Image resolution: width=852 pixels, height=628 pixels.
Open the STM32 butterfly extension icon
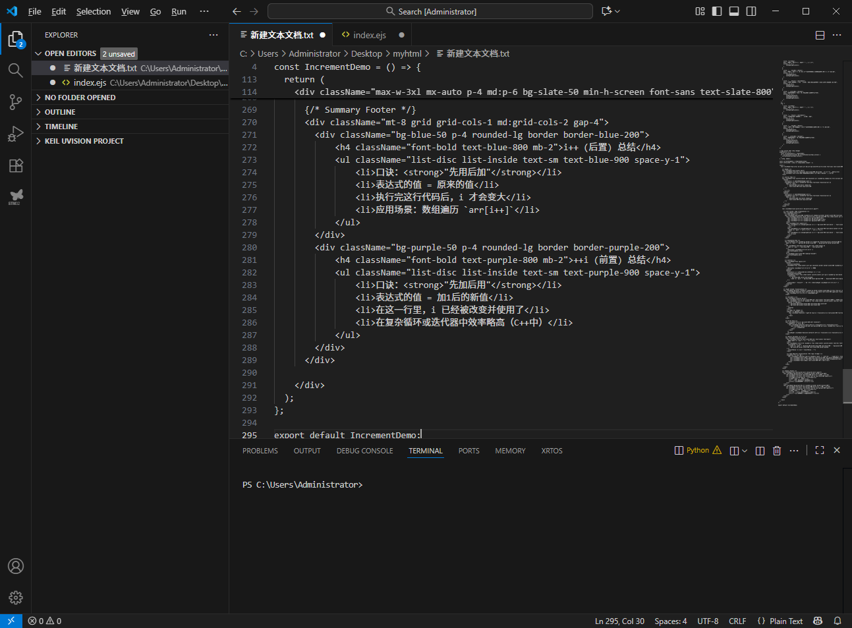point(16,196)
